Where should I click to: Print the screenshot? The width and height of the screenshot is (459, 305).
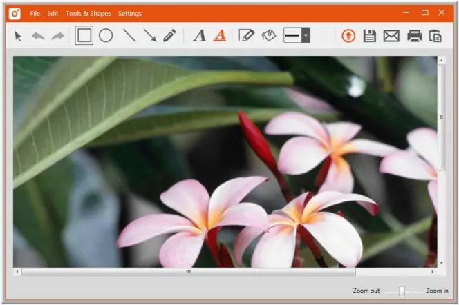[415, 36]
